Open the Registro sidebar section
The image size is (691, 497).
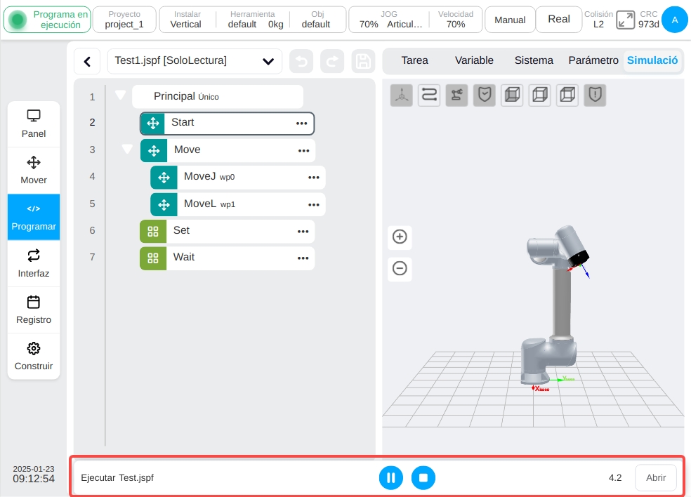point(34,310)
